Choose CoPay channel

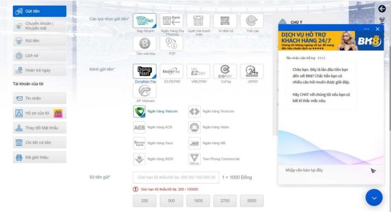pyautogui.click(x=225, y=72)
